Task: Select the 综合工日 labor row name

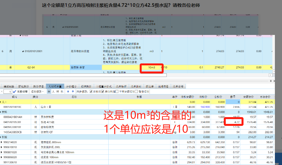Action: (x=46, y=107)
